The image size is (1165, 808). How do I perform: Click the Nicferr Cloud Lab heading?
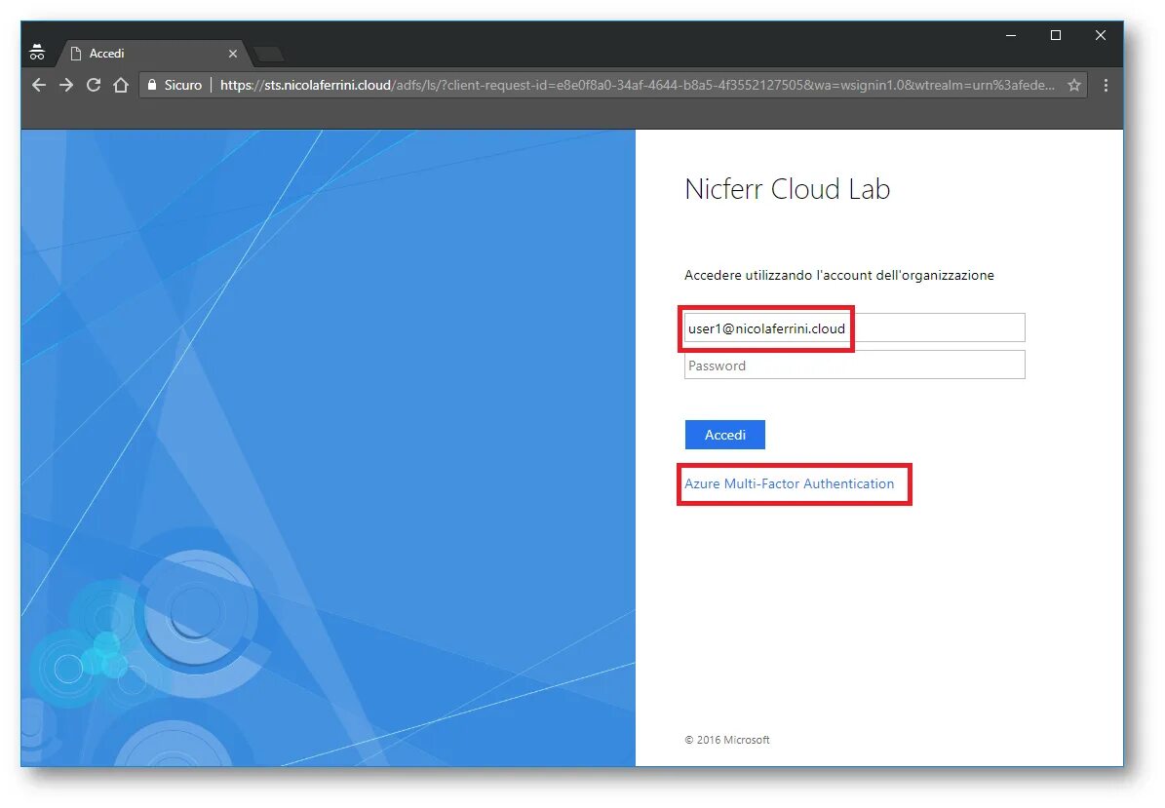788,189
